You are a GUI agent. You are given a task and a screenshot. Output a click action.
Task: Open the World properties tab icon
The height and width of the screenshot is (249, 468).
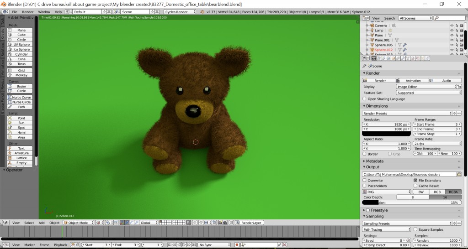(388, 58)
